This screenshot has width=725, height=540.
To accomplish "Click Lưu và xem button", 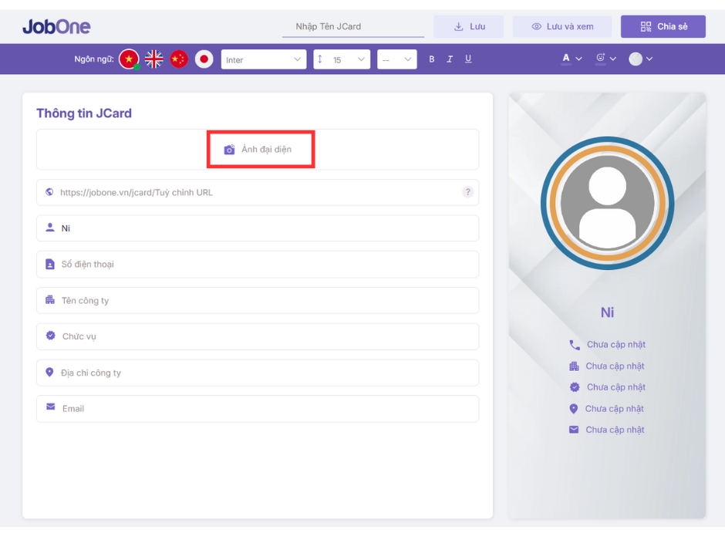I will [561, 26].
